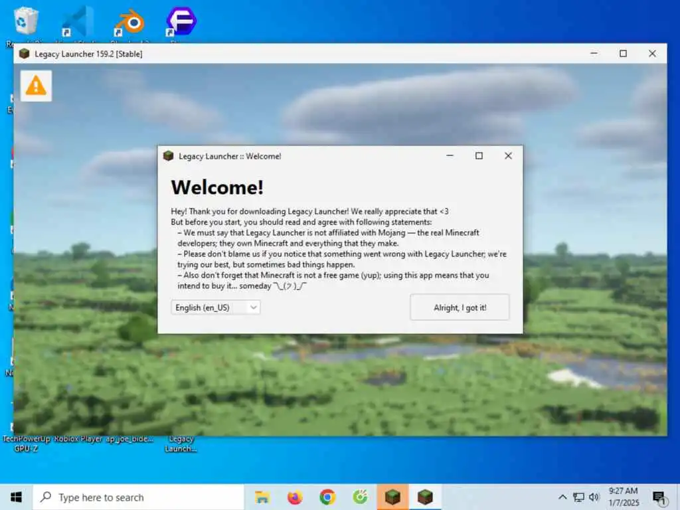Select the ap_joe_bide... desktop file
This screenshot has height=510, width=680.
coord(129,439)
